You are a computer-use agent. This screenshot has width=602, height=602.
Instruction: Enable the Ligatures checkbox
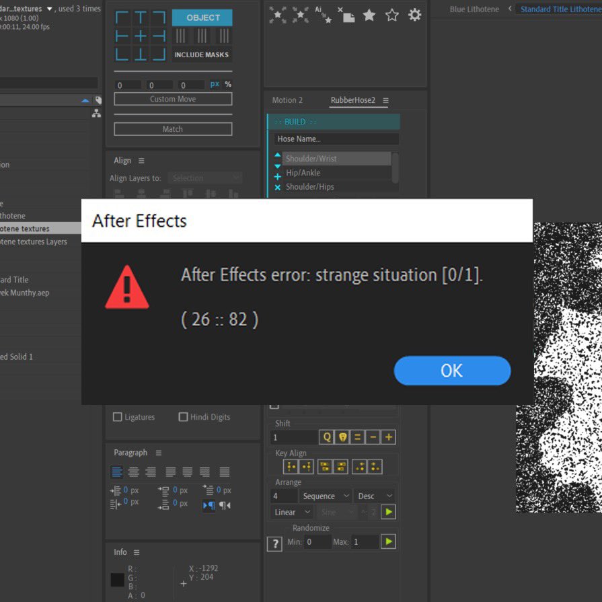(x=118, y=417)
